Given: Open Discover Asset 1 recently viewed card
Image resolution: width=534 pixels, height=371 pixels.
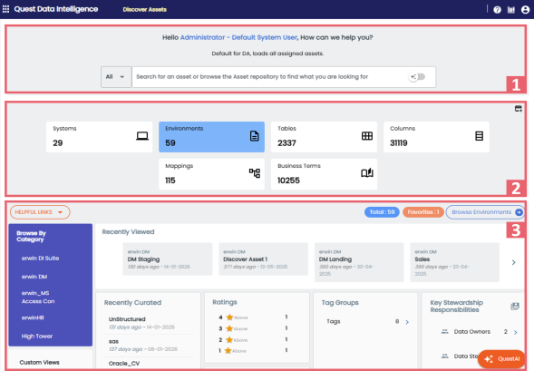Looking at the screenshot, I should 263,259.
